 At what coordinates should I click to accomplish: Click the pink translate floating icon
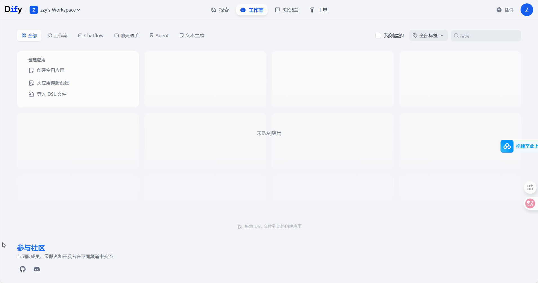pyautogui.click(x=530, y=203)
